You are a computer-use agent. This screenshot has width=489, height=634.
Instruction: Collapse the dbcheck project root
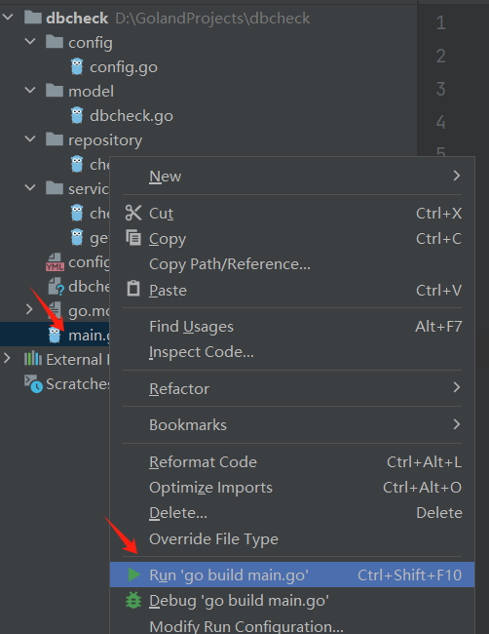pyautogui.click(x=9, y=18)
